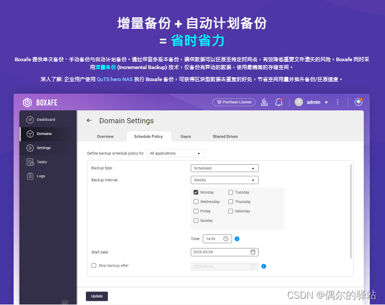This screenshot has width=385, height=305.
Task: Show info tooltip next to Stop backup date
Action: [263, 266]
